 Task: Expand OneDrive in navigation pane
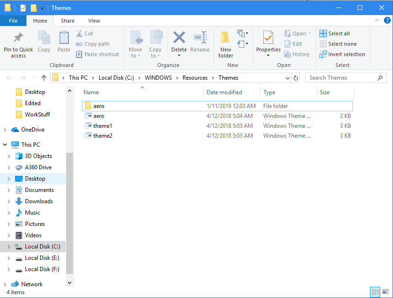[x=5, y=130]
